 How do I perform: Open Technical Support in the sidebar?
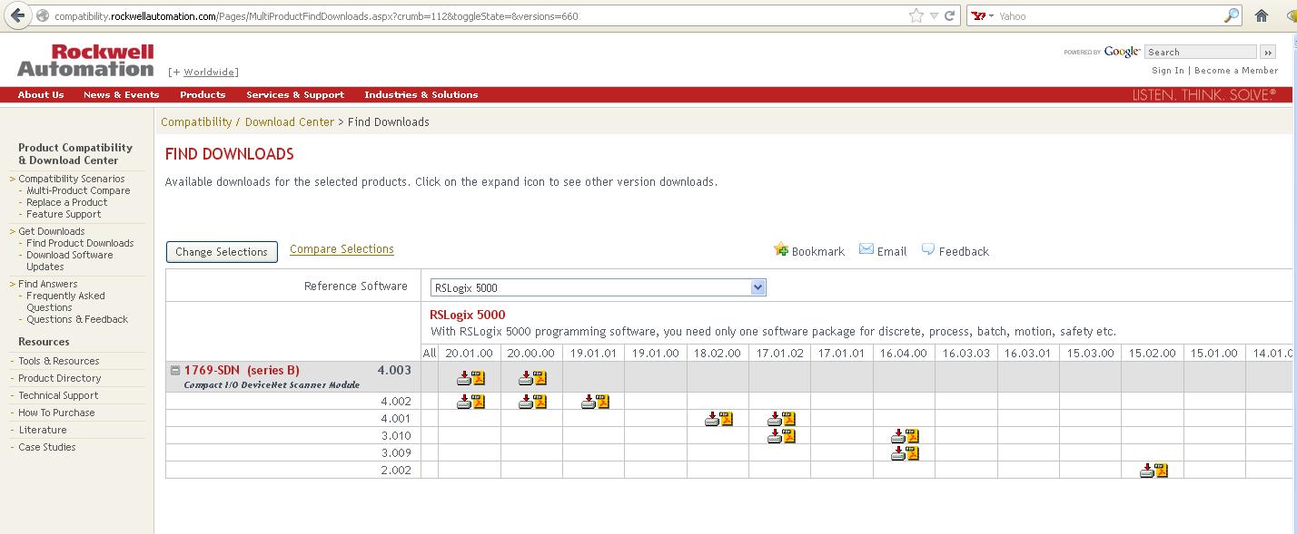click(x=58, y=395)
